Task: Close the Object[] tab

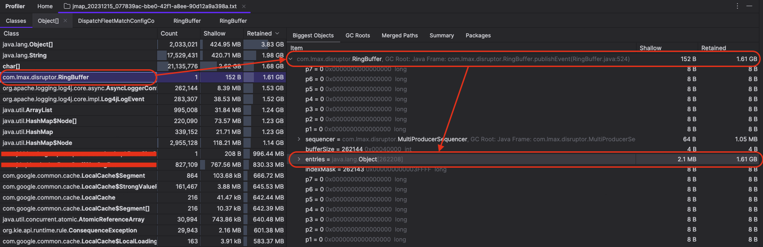Action: [65, 21]
